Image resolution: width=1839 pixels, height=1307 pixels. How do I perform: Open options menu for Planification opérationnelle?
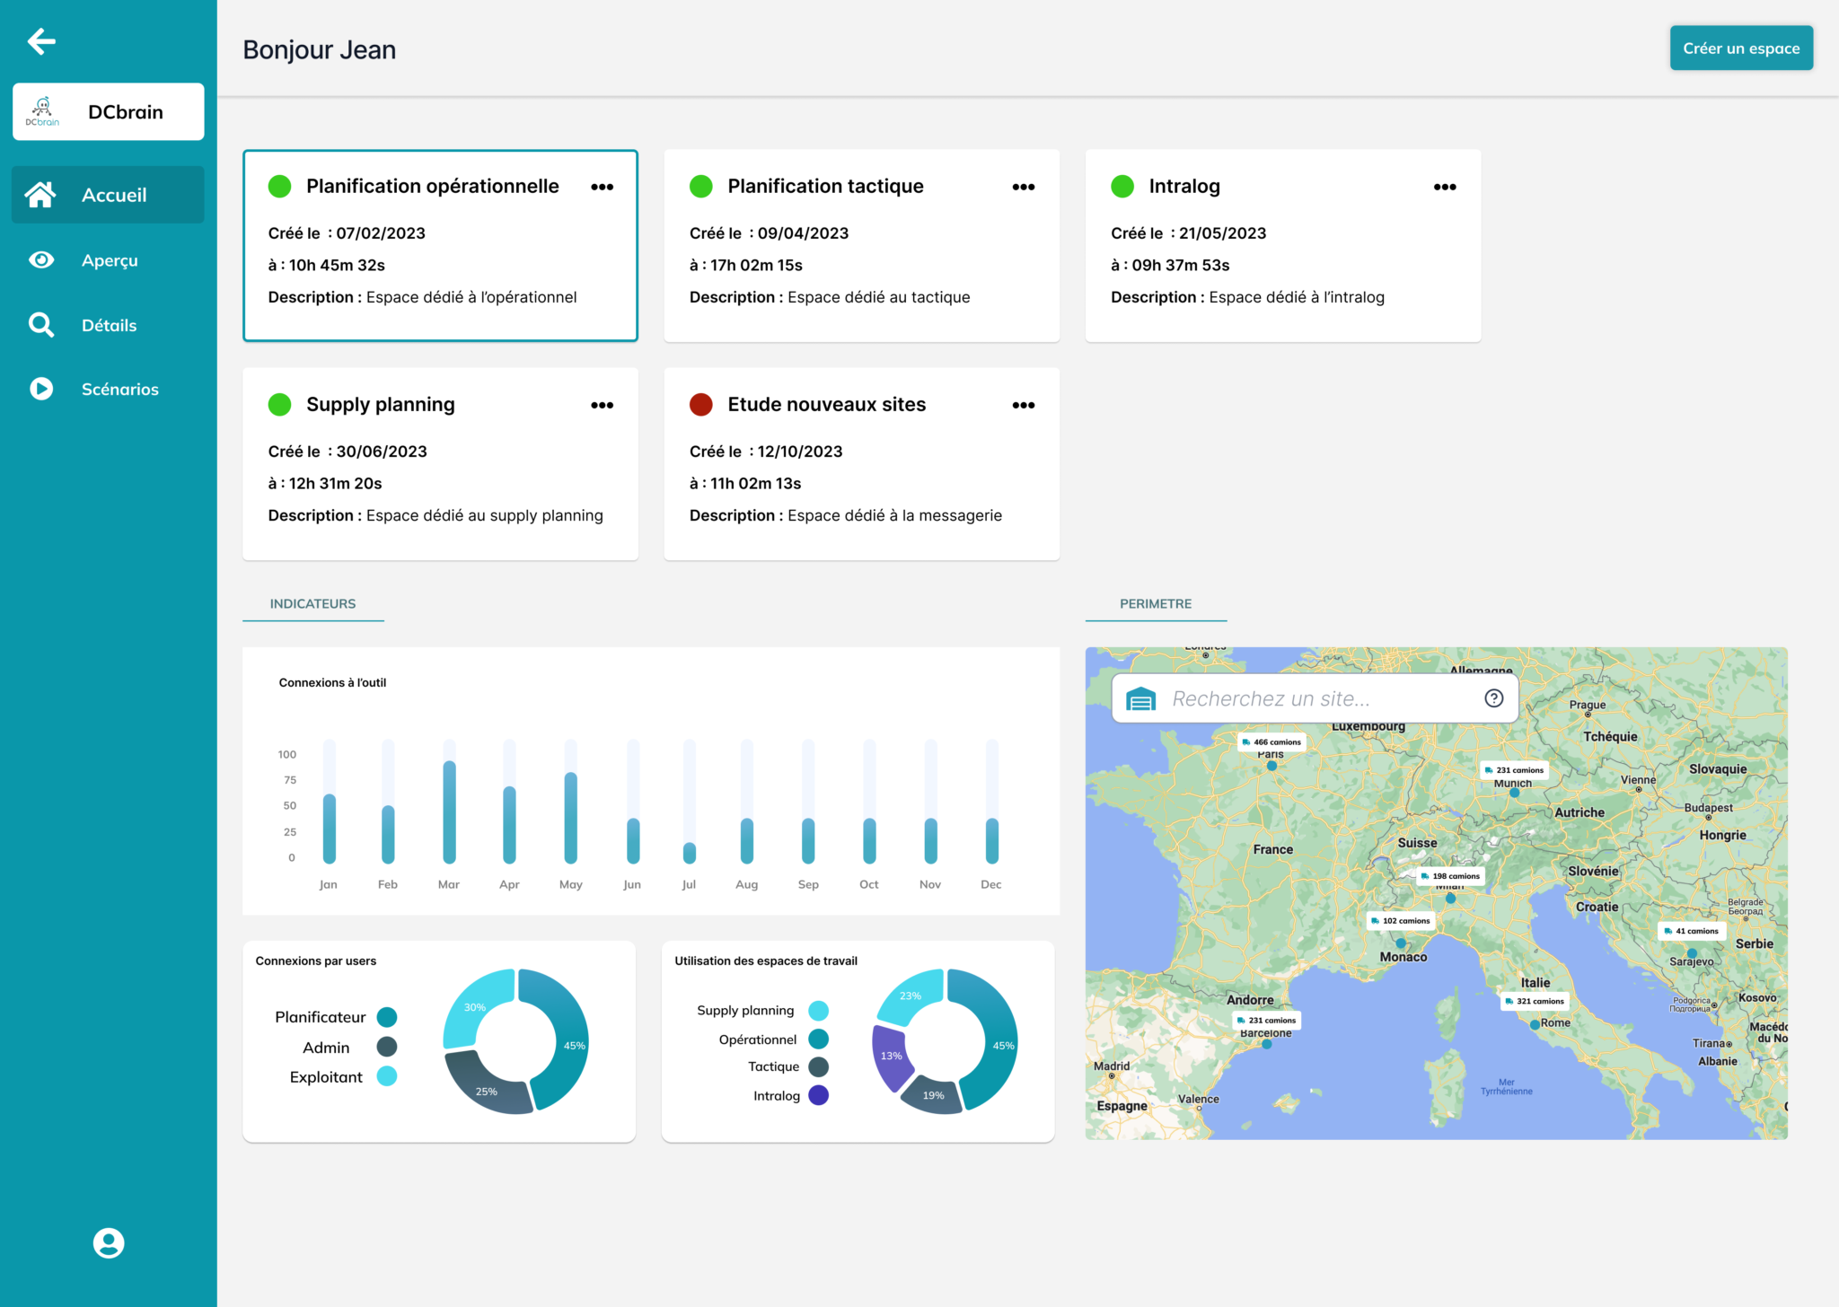click(602, 187)
